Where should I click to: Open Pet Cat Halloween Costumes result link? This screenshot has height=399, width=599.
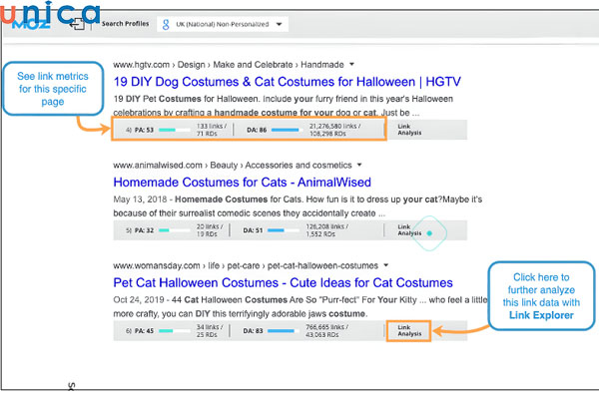[x=283, y=283]
